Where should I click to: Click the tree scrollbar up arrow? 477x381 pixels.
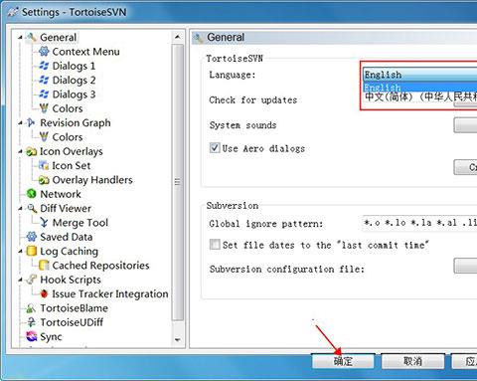pyautogui.click(x=178, y=37)
